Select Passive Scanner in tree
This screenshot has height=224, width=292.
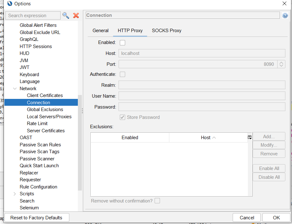pos(37,159)
